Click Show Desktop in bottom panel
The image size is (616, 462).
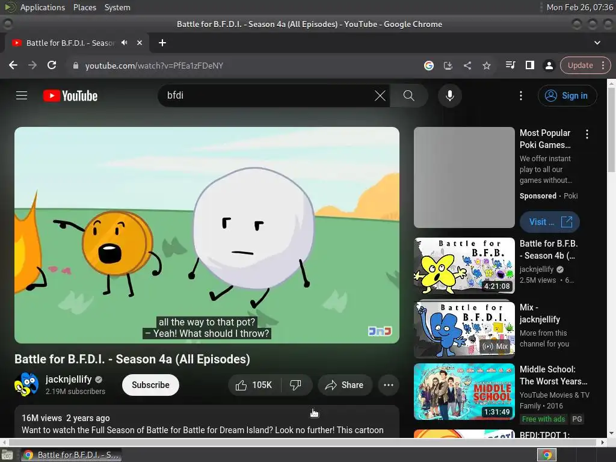(x=7, y=455)
